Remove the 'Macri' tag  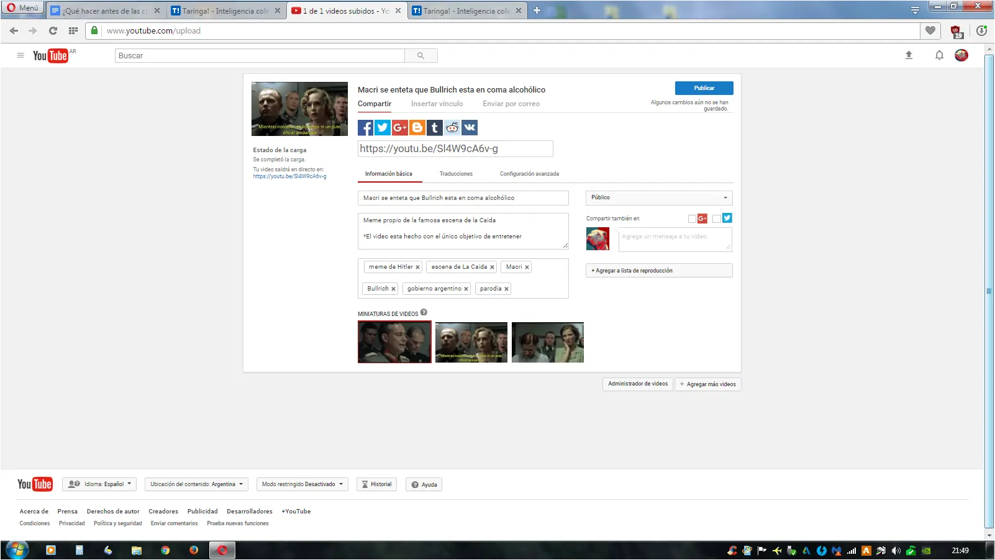527,268
